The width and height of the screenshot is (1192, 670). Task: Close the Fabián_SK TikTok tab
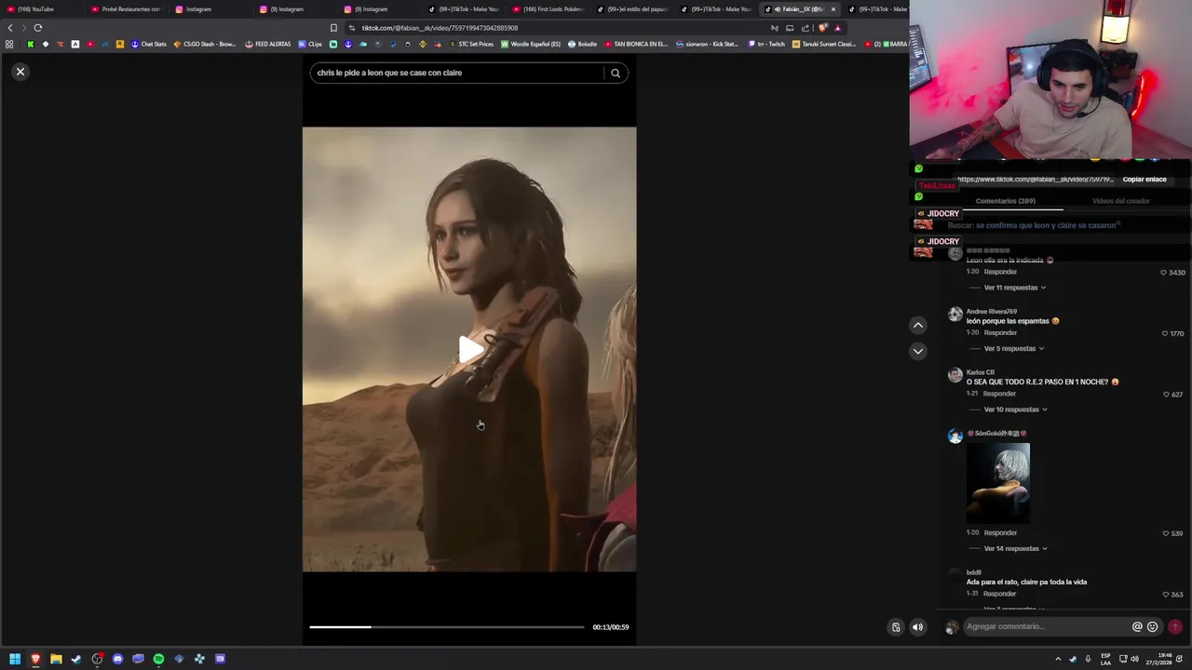[x=833, y=9]
